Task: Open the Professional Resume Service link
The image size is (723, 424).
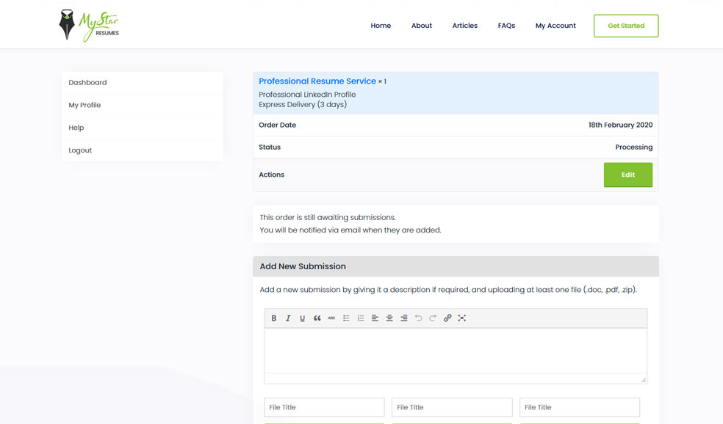Action: (317, 81)
